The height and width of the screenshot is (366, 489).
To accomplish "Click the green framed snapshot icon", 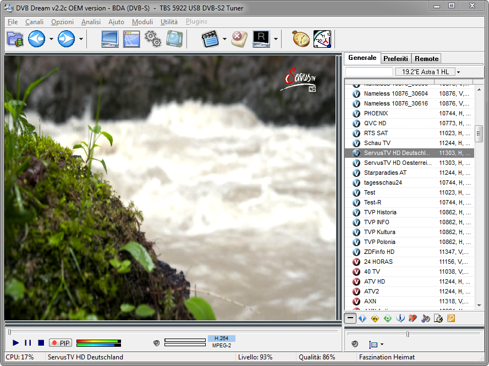I will 174,39.
